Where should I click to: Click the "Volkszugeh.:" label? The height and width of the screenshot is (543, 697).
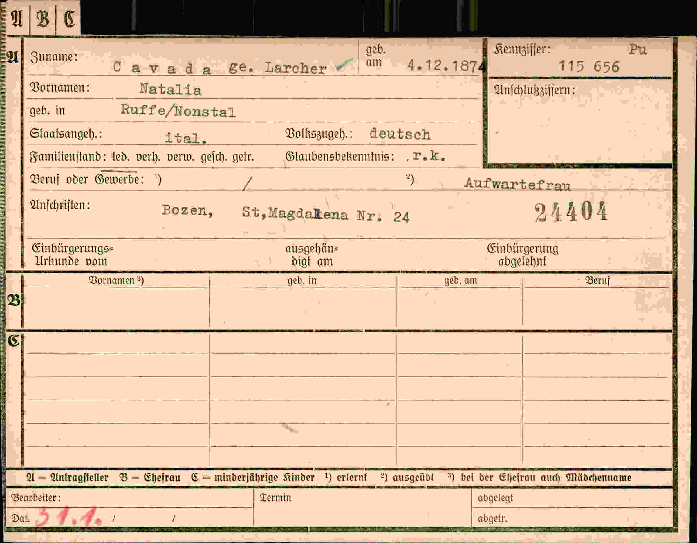point(319,134)
